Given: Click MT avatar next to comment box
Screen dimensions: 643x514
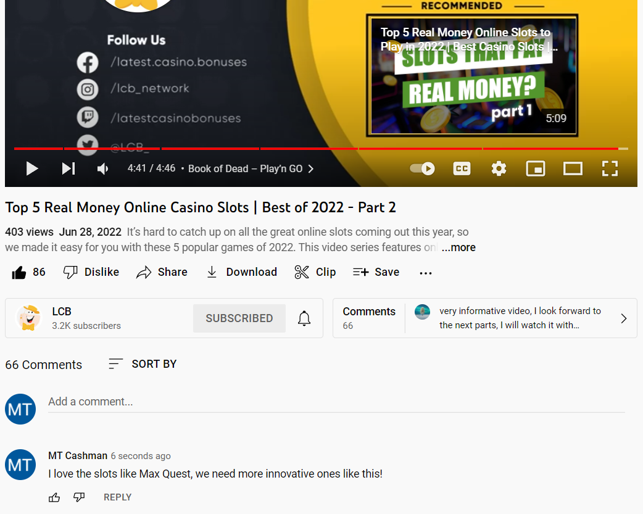Looking at the screenshot, I should coord(20,409).
